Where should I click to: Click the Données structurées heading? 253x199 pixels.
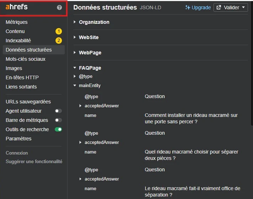(105, 7)
